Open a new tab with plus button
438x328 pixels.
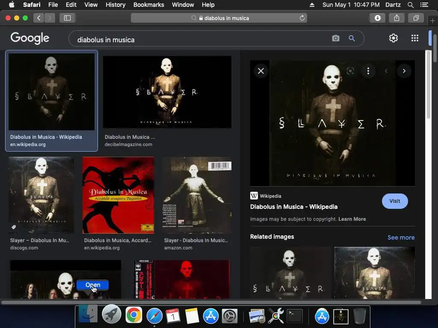pos(432,20)
